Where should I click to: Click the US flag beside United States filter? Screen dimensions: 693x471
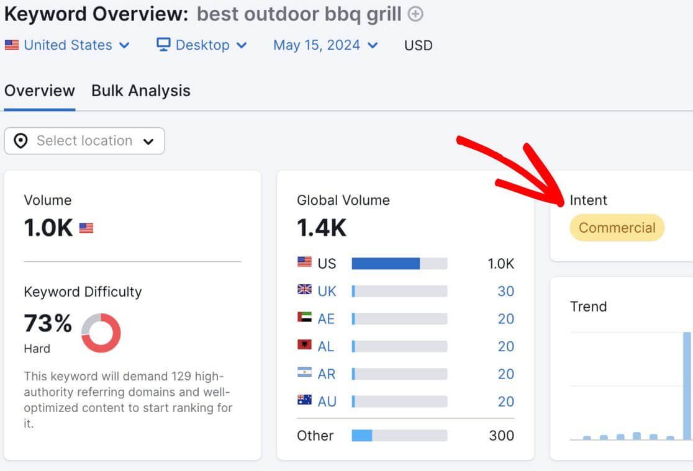coord(11,45)
